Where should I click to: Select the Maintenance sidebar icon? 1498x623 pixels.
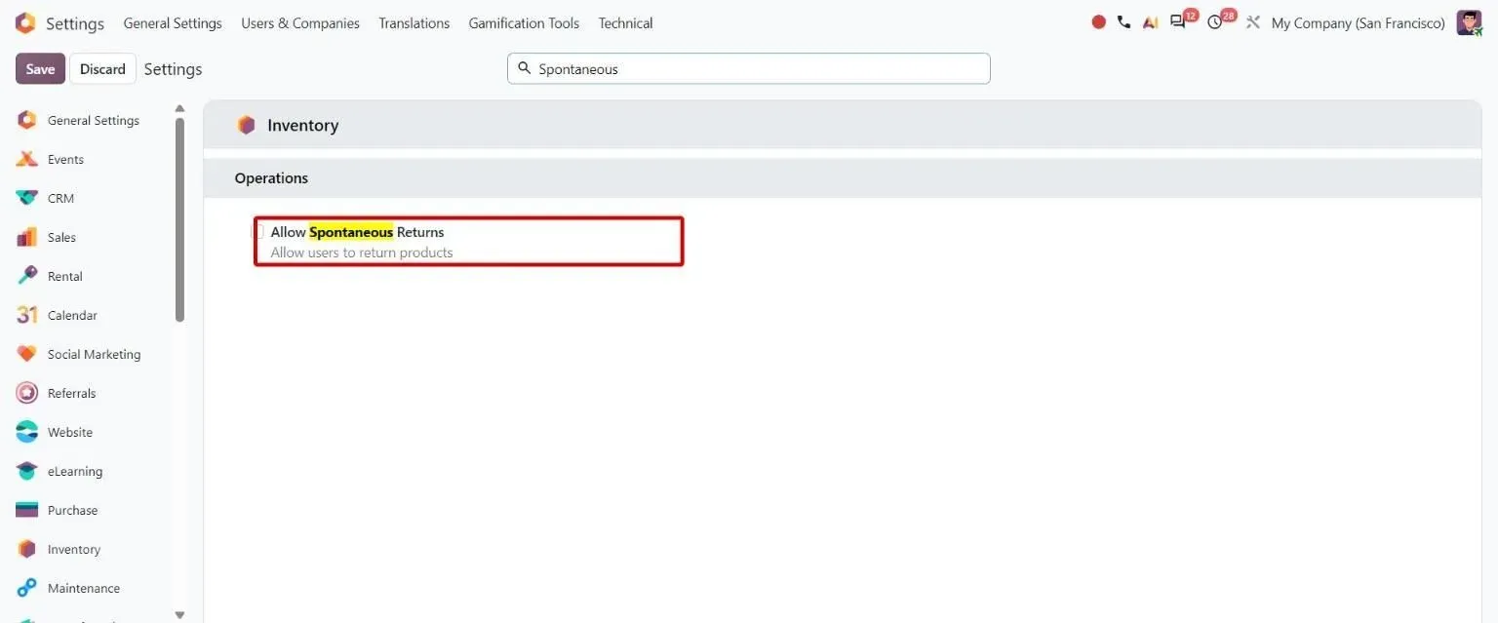pyautogui.click(x=27, y=588)
